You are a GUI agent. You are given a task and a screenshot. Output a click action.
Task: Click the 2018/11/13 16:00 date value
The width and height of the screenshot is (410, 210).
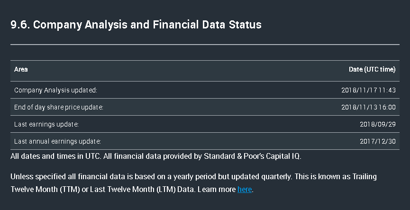368,107
